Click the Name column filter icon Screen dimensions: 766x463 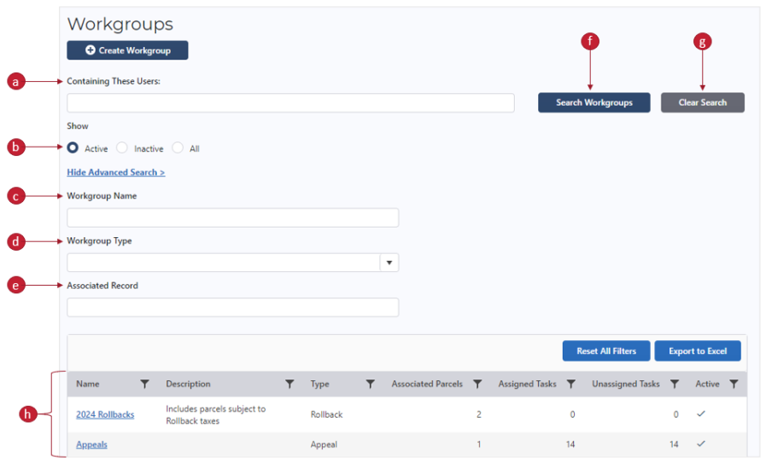(x=144, y=385)
